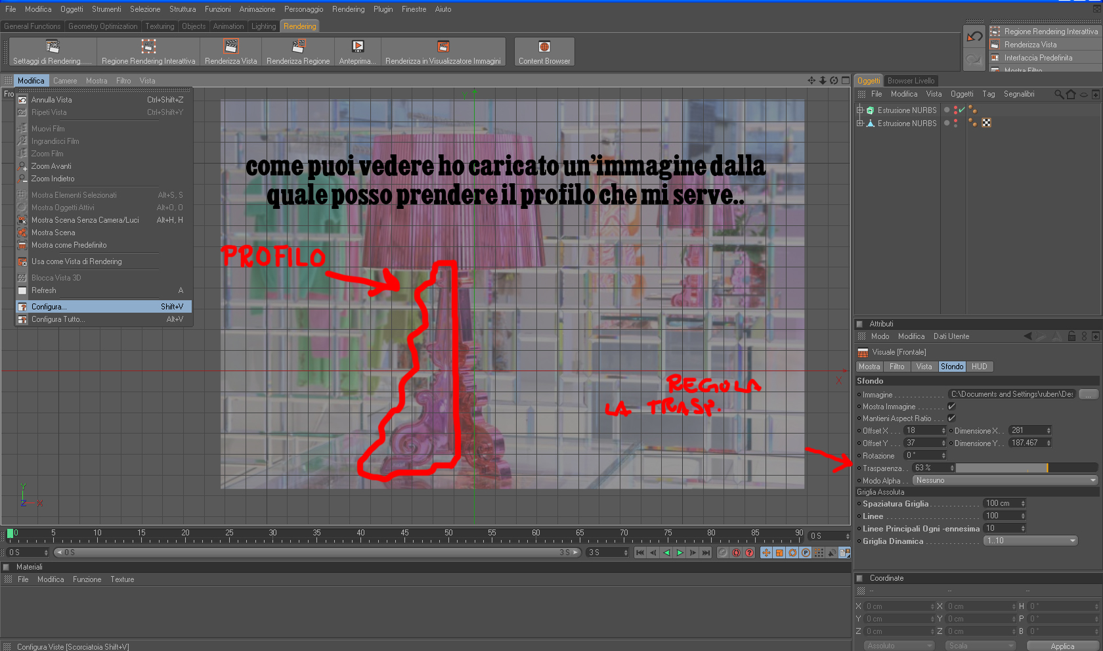The width and height of the screenshot is (1103, 651).
Task: Toggle the Mostra Immagine checkbox
Action: click(x=951, y=407)
